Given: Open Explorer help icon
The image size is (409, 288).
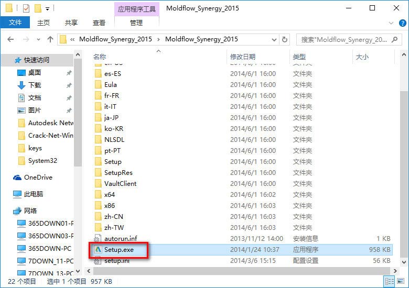Looking at the screenshot, I should point(403,23).
